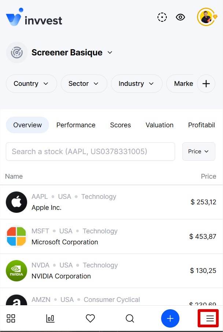
Task: Click the dashed circle target icon
Action: [162, 17]
